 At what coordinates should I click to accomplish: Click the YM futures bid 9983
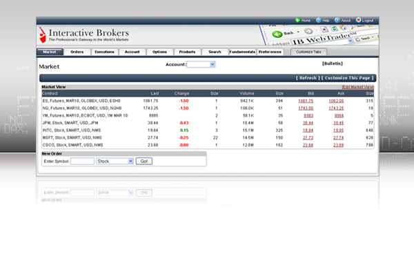tap(308, 116)
